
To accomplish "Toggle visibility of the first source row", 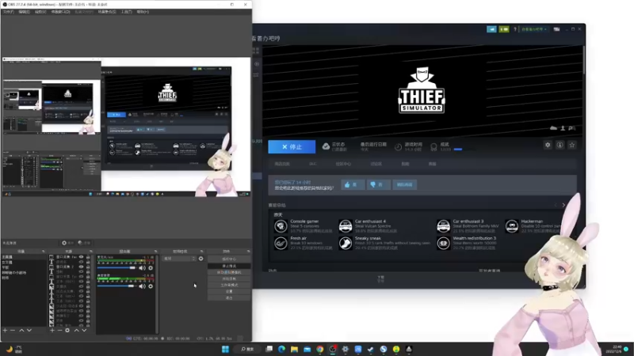I will tap(82, 256).
